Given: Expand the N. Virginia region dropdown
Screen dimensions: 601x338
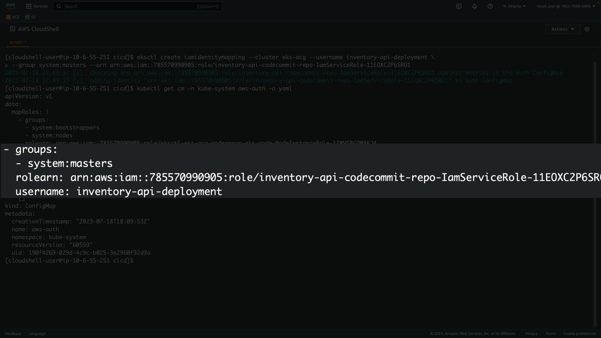Looking at the screenshot, I should pos(514,6).
